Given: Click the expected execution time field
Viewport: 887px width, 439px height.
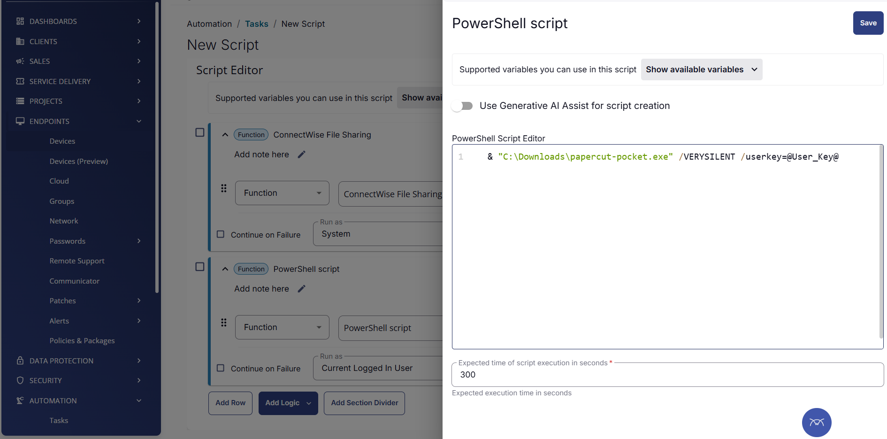Looking at the screenshot, I should [667, 375].
